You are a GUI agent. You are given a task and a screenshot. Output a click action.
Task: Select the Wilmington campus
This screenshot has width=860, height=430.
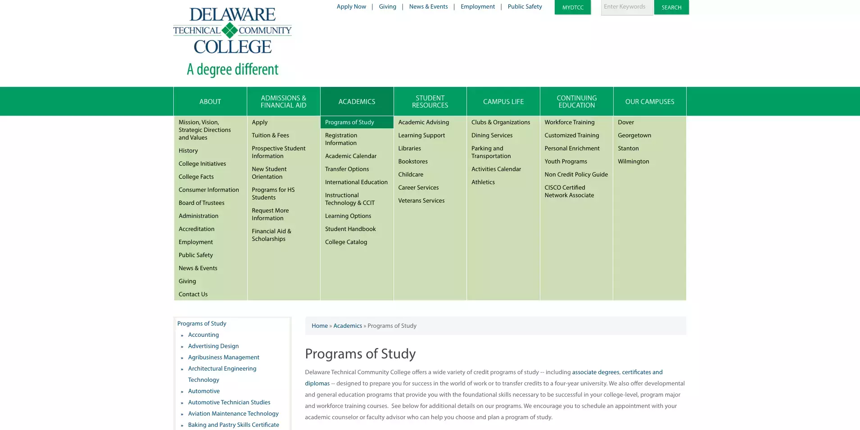click(x=634, y=161)
